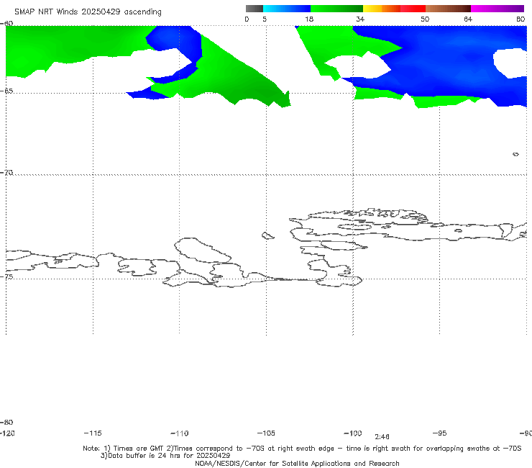Click the color bar label '64'

(468, 19)
